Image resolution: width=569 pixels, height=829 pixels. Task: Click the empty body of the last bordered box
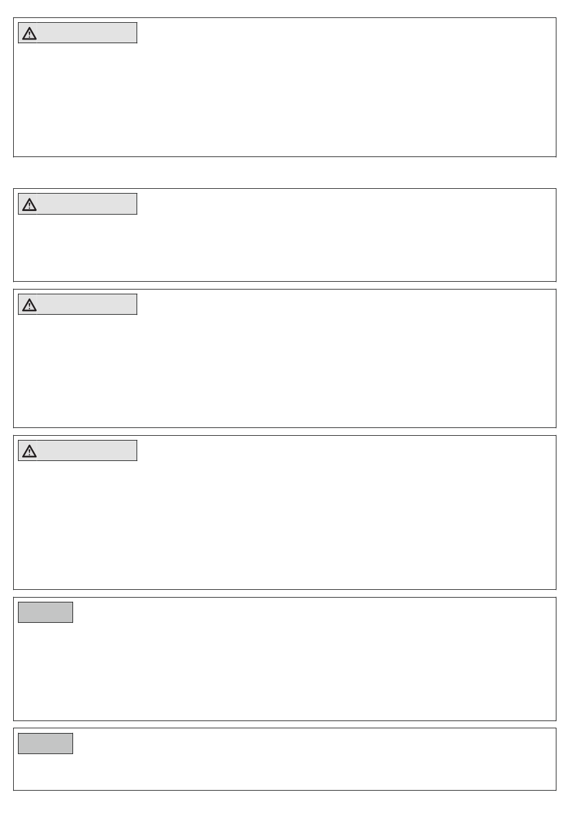click(284, 771)
